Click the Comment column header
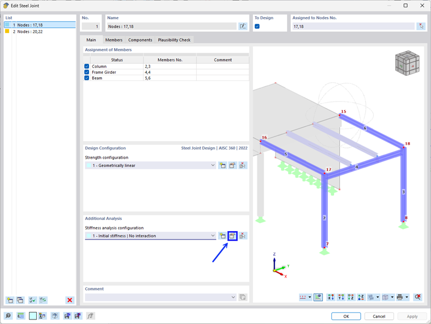This screenshot has width=431, height=324. (x=223, y=59)
